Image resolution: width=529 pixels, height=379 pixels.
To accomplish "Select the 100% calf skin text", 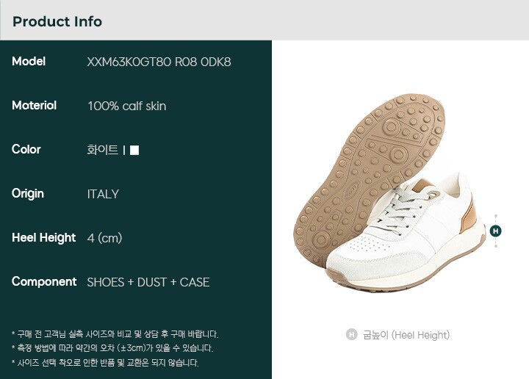I will [127, 107].
